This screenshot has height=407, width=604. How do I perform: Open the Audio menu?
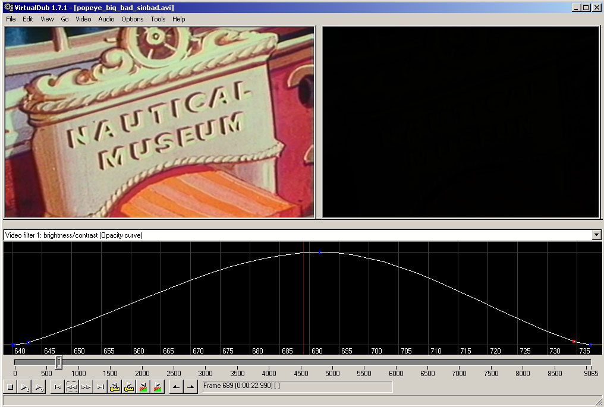[x=106, y=19]
